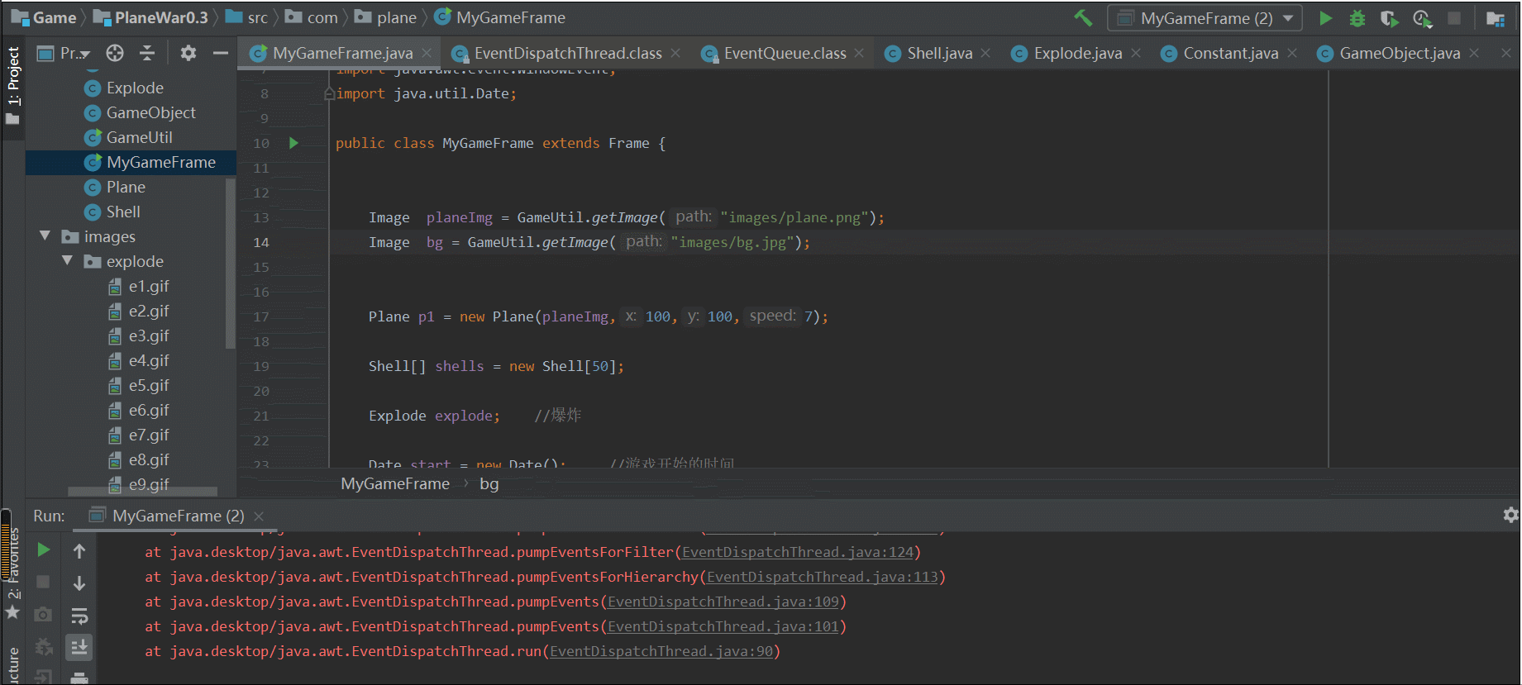Close the EventDispatchThread.class tab
Image resolution: width=1522 pixels, height=685 pixels.
pos(675,53)
